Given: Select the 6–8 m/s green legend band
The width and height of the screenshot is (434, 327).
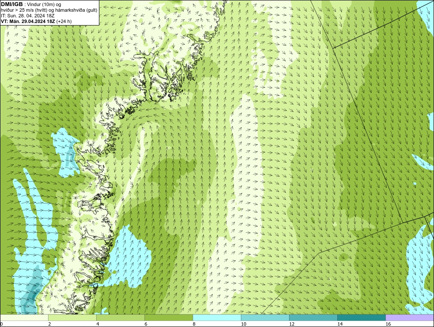Looking at the screenshot, I should point(168,317).
